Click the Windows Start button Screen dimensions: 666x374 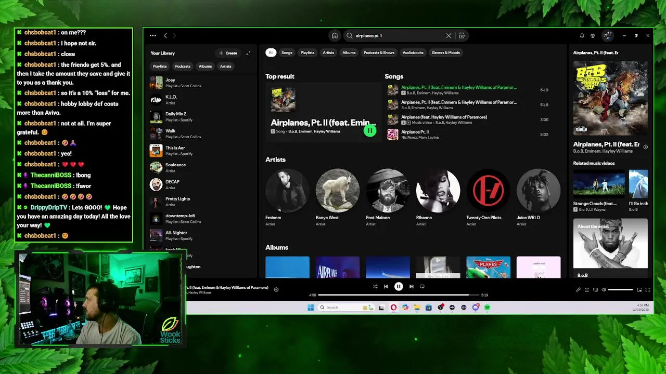point(311,308)
